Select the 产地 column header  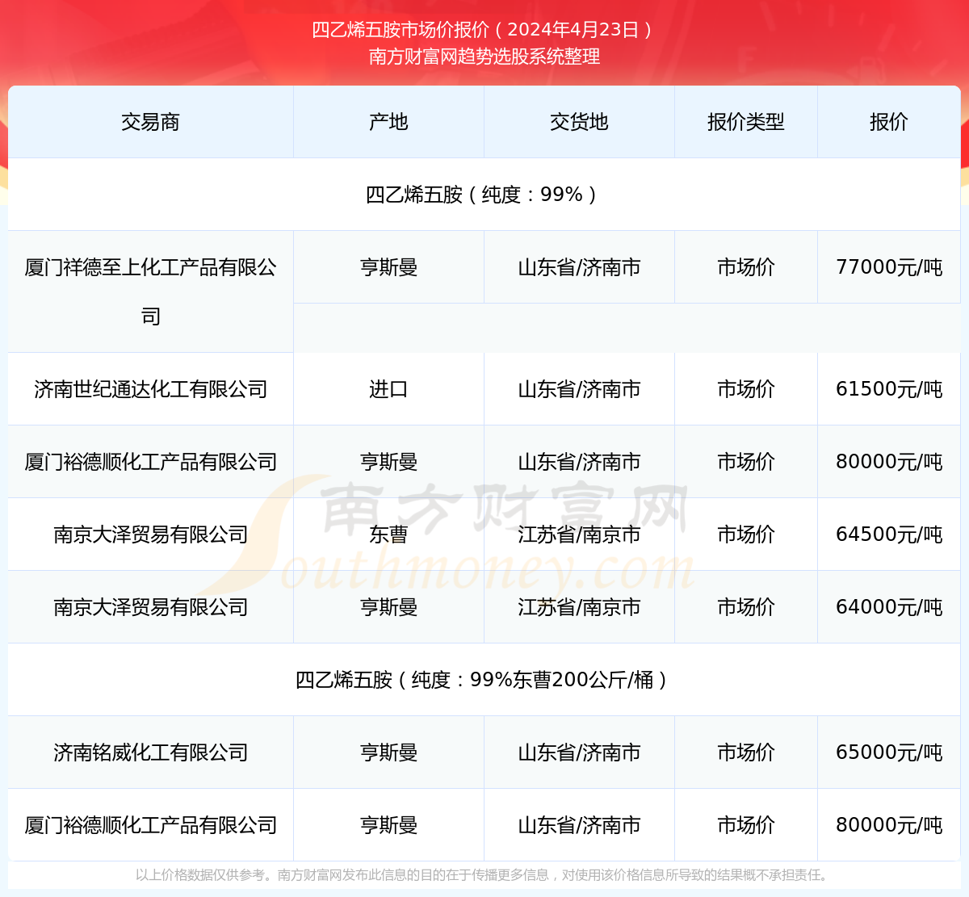(x=388, y=122)
